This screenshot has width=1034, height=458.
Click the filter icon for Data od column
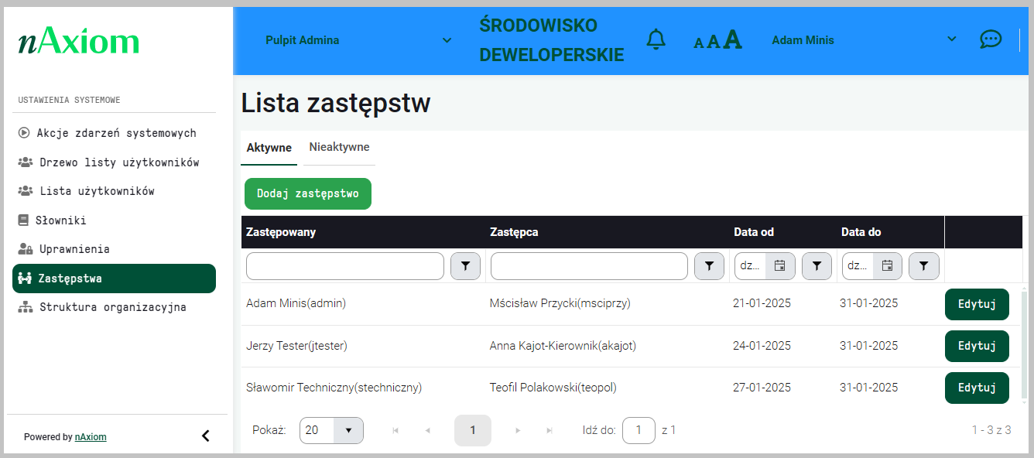[x=817, y=266]
